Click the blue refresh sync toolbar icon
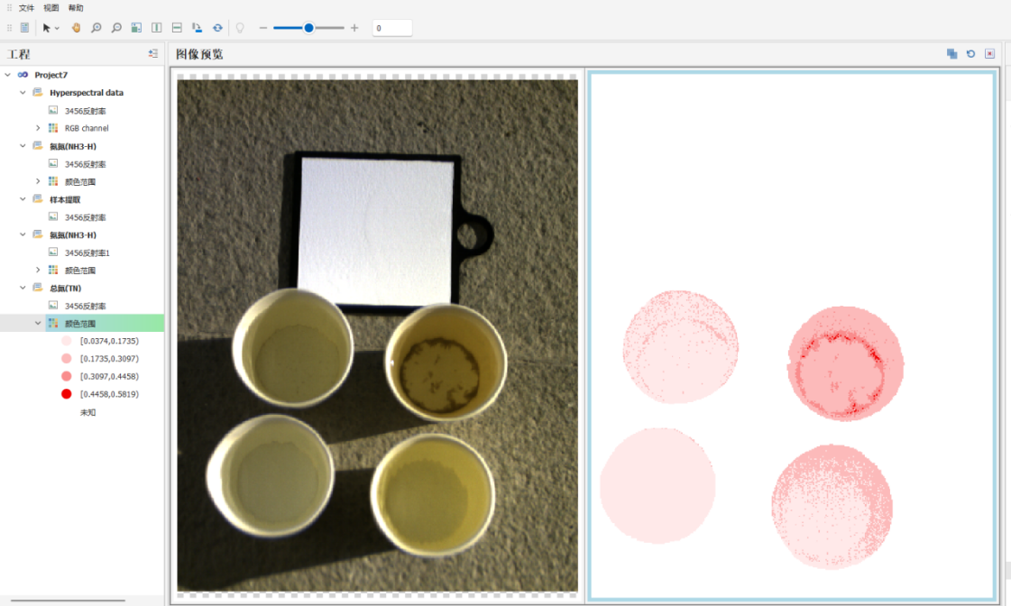Image resolution: width=1011 pixels, height=606 pixels. coord(217,28)
